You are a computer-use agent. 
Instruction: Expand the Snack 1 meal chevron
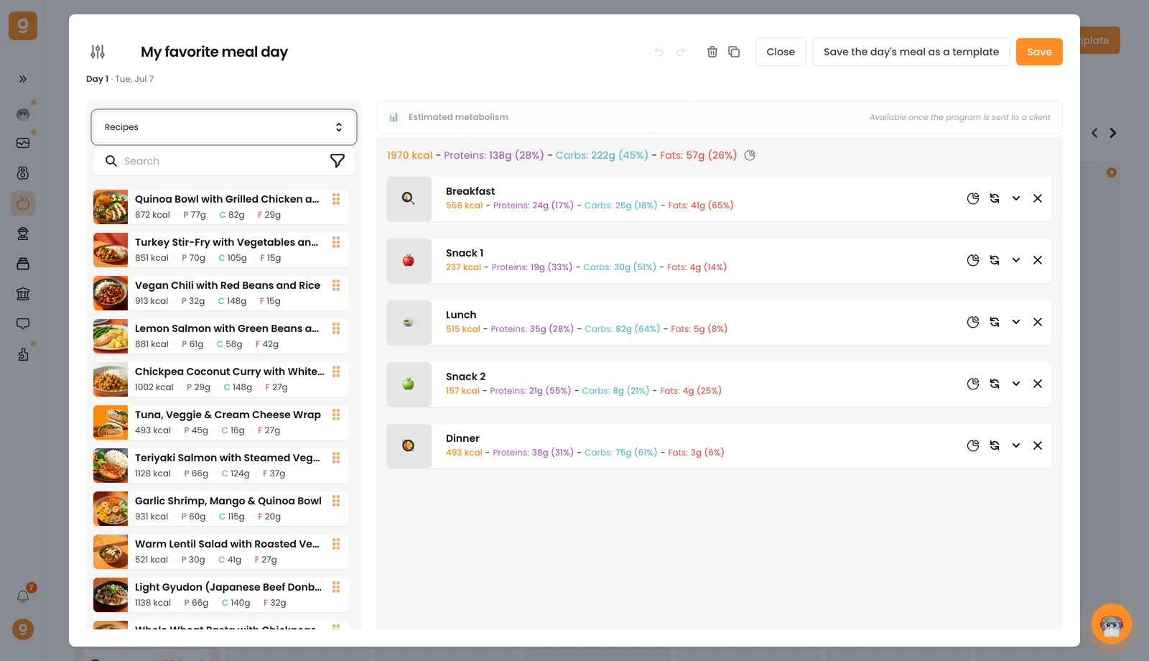point(1016,260)
